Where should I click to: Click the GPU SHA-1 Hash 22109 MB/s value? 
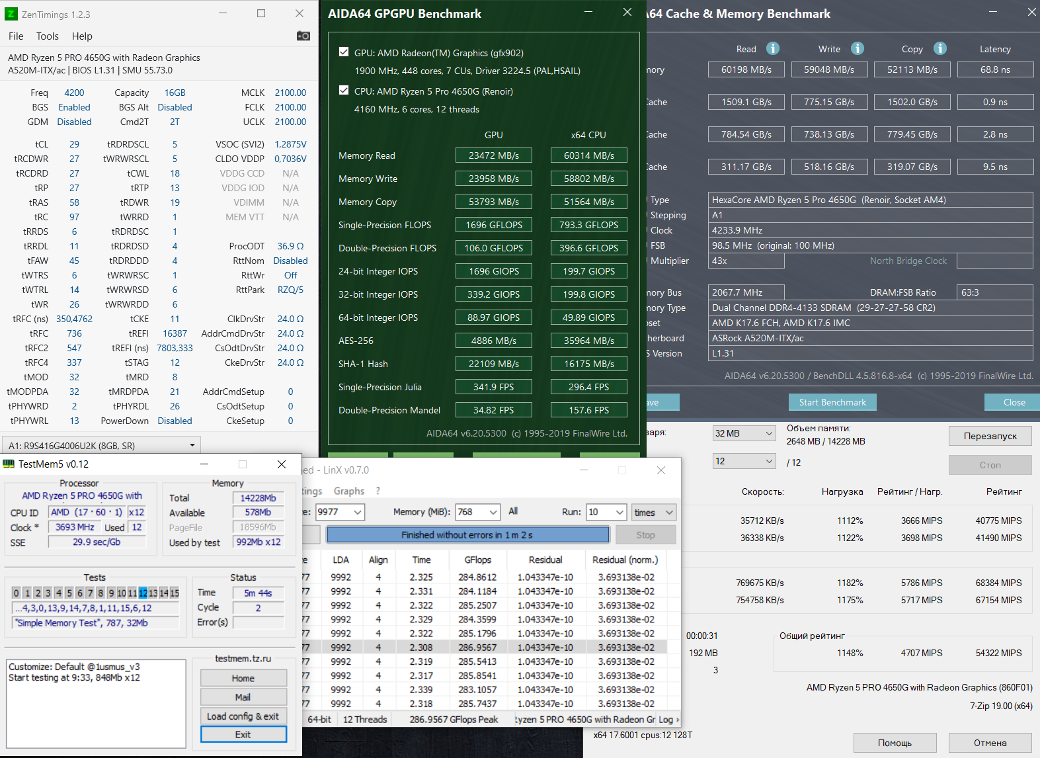tap(494, 364)
